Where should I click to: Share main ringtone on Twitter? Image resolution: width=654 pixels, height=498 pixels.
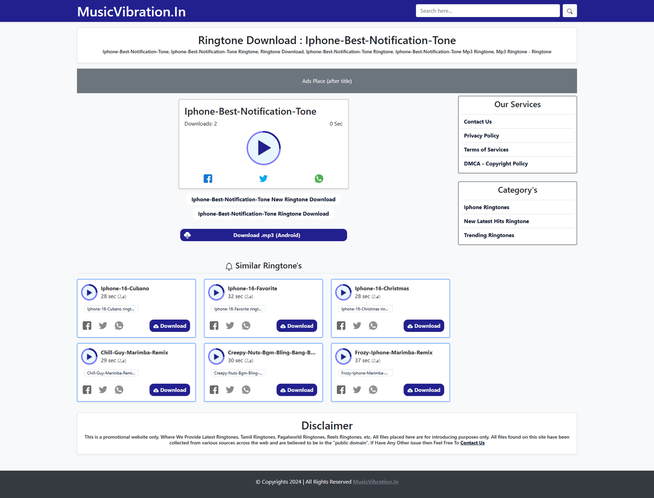[x=264, y=179]
